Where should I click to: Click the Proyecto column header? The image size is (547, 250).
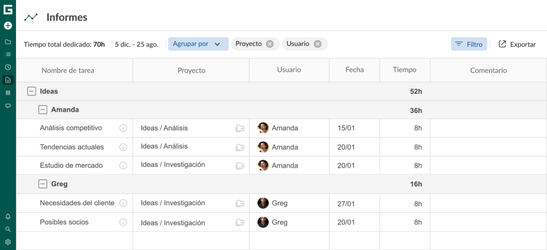pos(191,70)
